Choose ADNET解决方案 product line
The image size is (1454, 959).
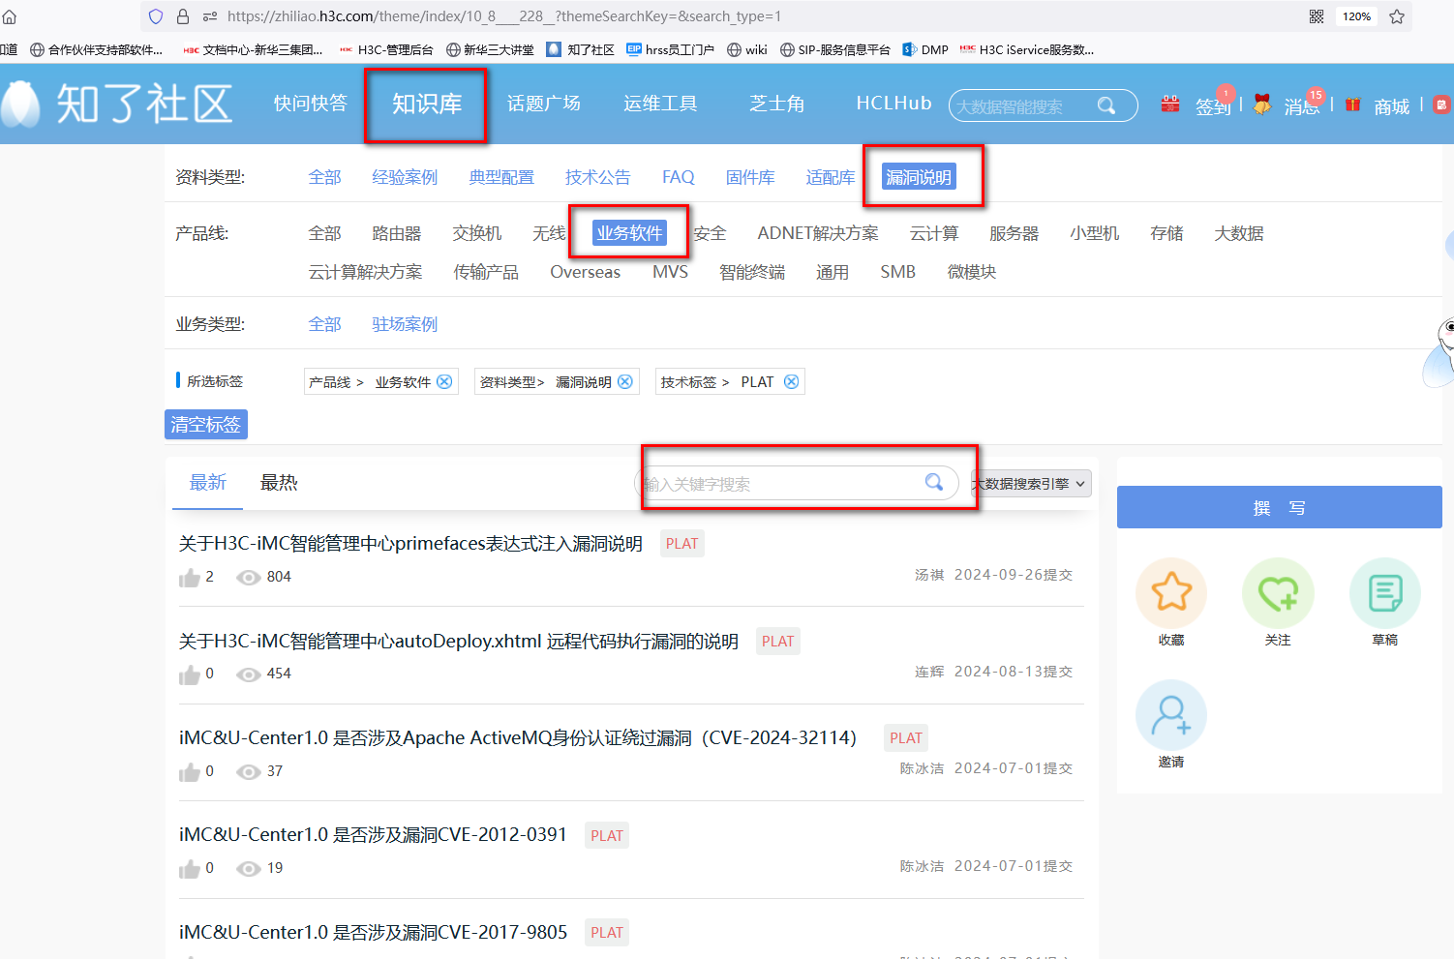(818, 233)
